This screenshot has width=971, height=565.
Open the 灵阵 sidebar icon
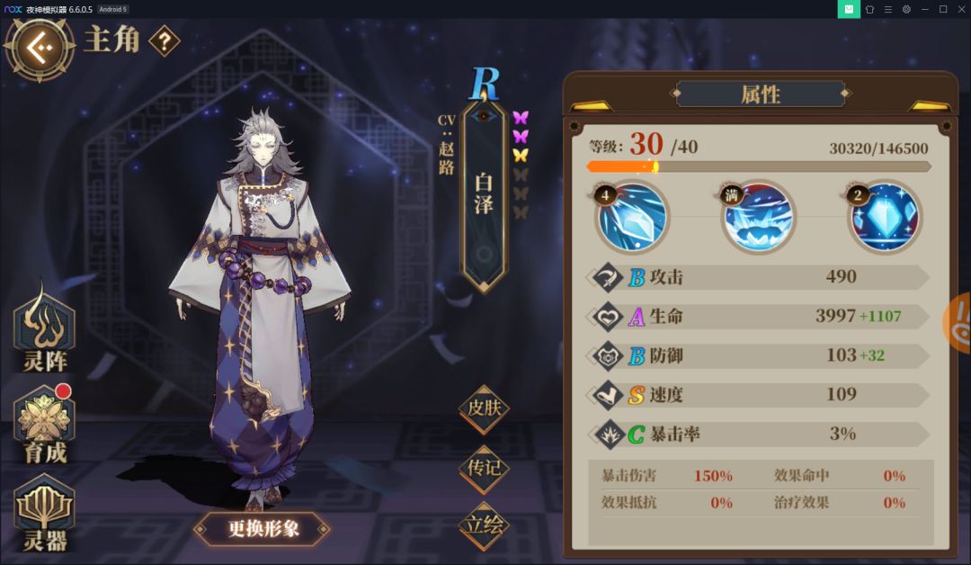44,327
